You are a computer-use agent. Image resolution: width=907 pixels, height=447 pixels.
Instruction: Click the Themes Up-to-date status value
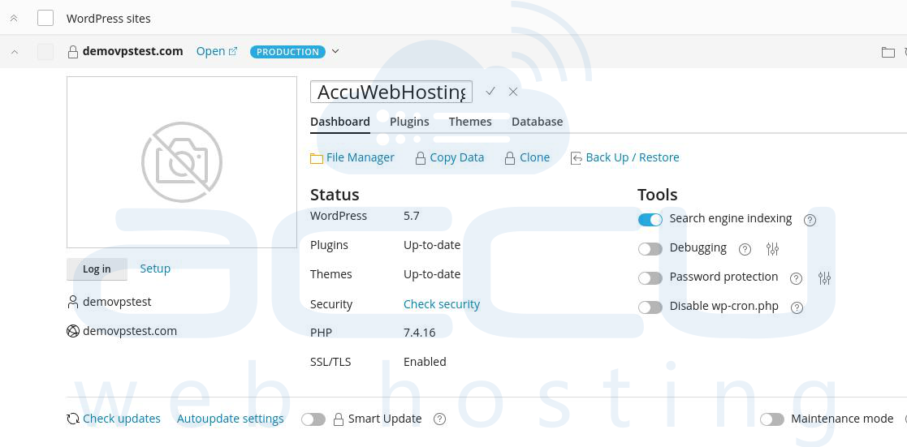coord(432,275)
